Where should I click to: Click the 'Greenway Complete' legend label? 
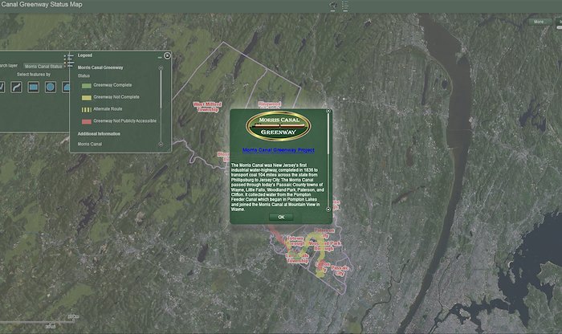click(112, 85)
